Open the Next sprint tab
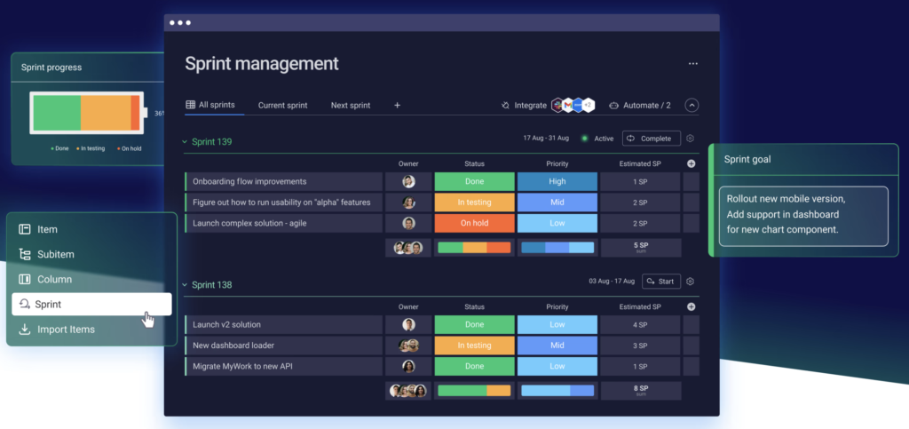This screenshot has width=909, height=429. coord(350,106)
